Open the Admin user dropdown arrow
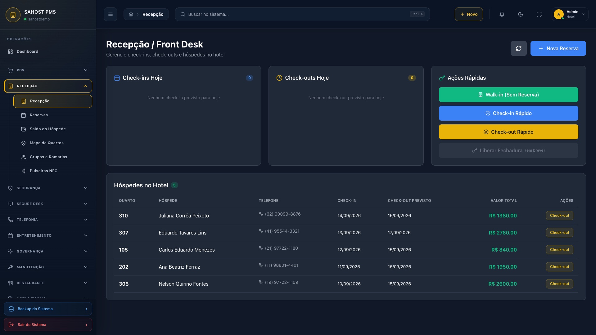The height and width of the screenshot is (335, 596). pos(584,14)
